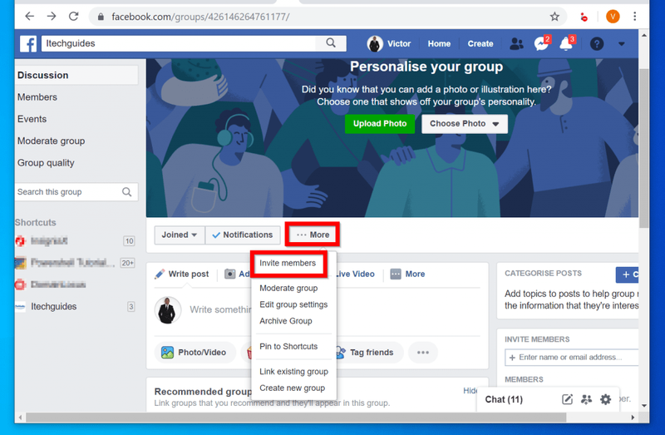Click Victor's profile picture in the header
Screen dimensions: 665x435
375,44
